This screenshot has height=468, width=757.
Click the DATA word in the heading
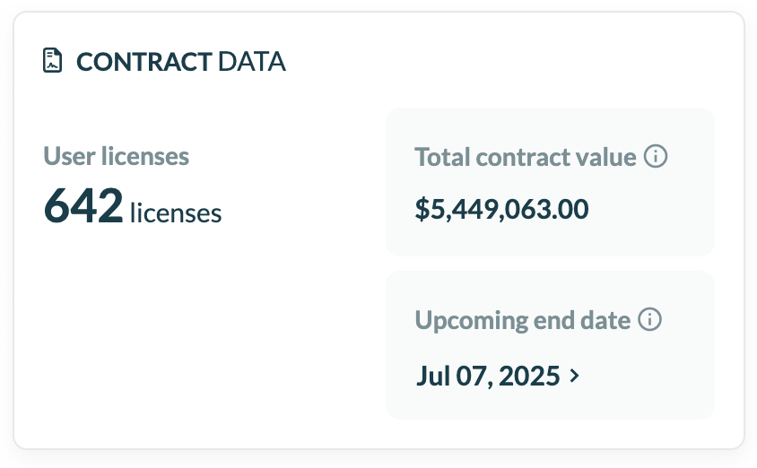click(x=252, y=63)
